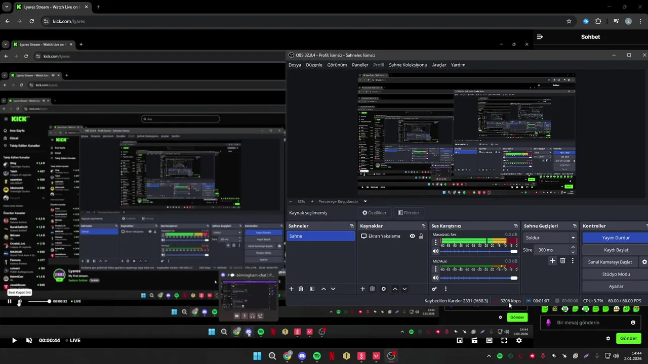648x364 pixels.
Task: Enter fullscreen in the Kick player
Action: [x=504, y=340]
